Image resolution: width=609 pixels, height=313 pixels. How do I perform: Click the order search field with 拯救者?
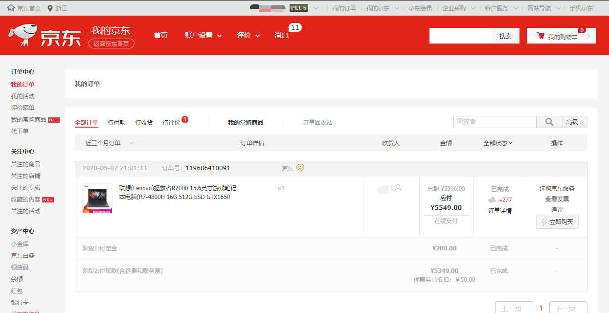pos(495,122)
